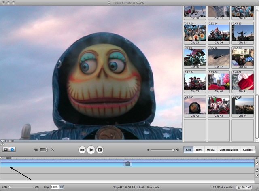
Task: Click the Clip volume 100% field
Action: [x=55, y=187]
